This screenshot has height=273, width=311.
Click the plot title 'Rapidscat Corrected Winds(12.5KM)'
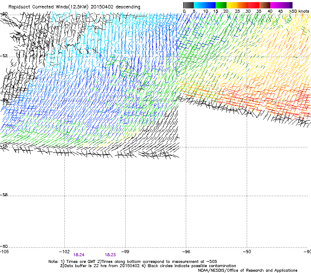point(48,7)
